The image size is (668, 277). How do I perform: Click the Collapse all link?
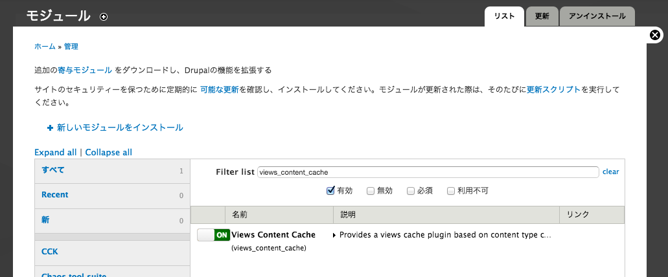point(108,153)
